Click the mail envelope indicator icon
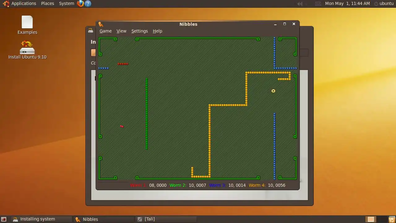Image resolution: width=396 pixels, height=223 pixels. [318, 4]
